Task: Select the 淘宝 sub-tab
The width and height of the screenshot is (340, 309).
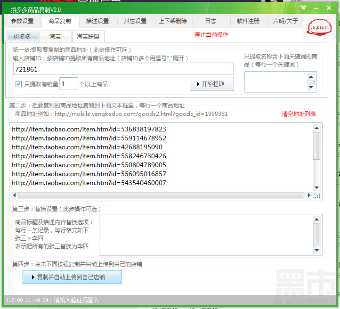Action: (56, 36)
